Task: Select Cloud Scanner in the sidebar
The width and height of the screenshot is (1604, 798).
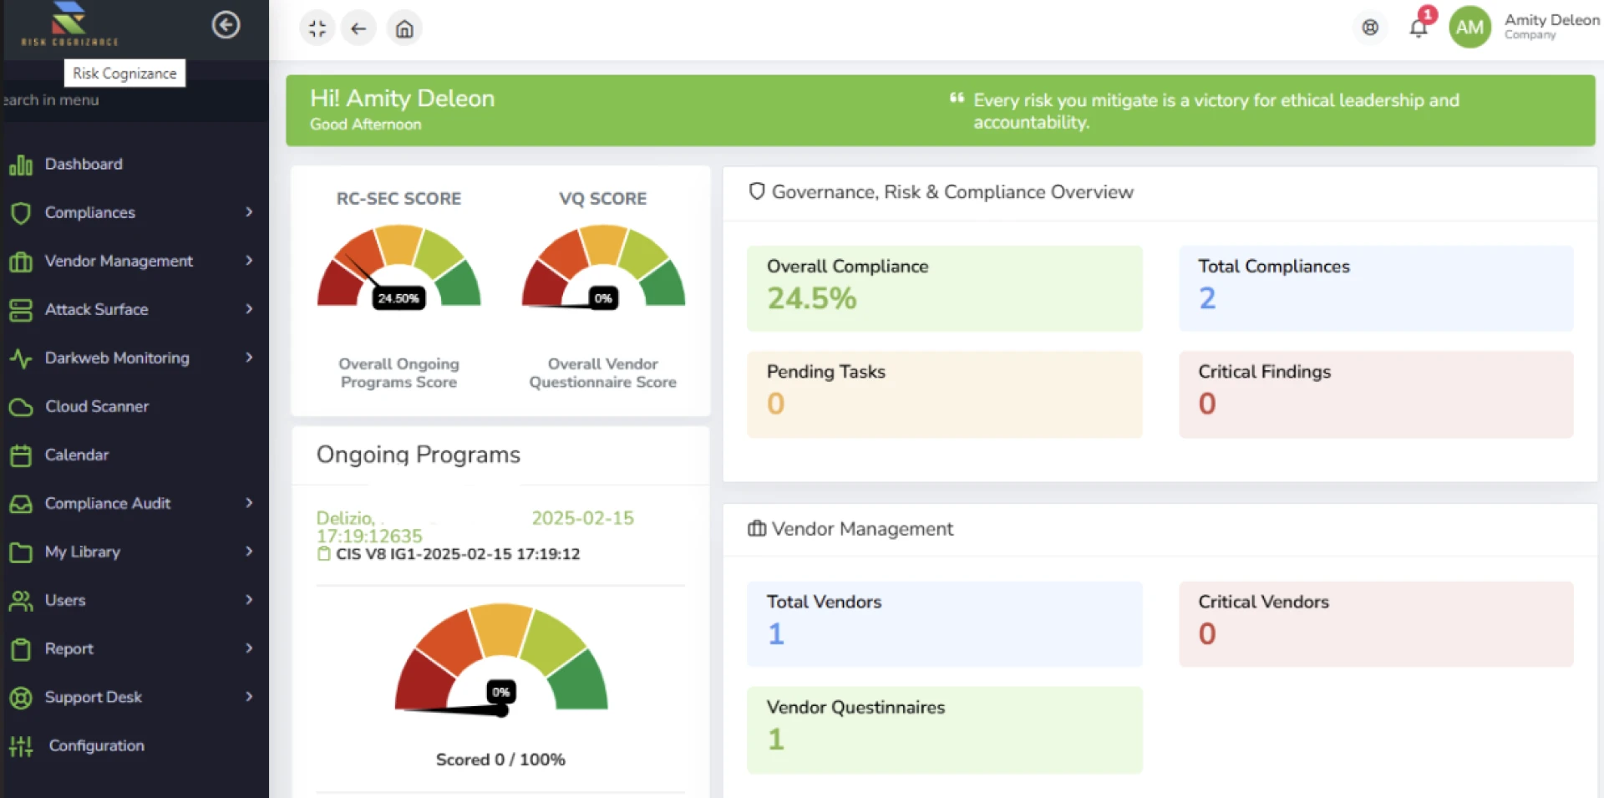Action: 96,407
